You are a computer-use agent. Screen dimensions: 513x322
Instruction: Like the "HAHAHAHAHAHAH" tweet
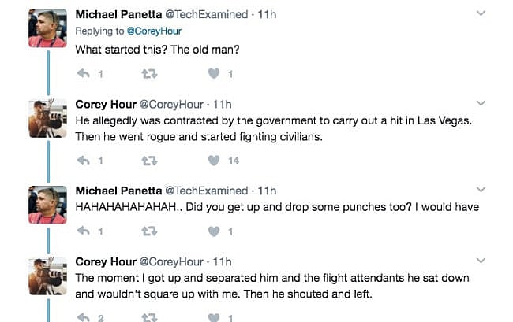click(213, 231)
